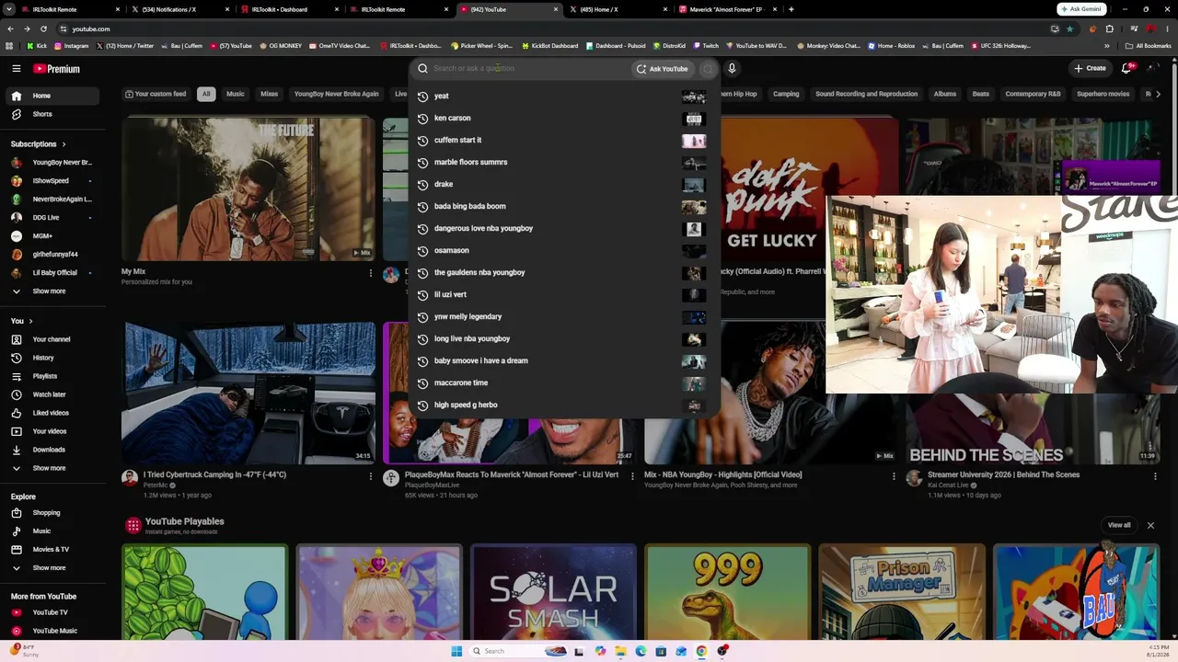
Task: Expand Show more under the You section
Action: 52,468
